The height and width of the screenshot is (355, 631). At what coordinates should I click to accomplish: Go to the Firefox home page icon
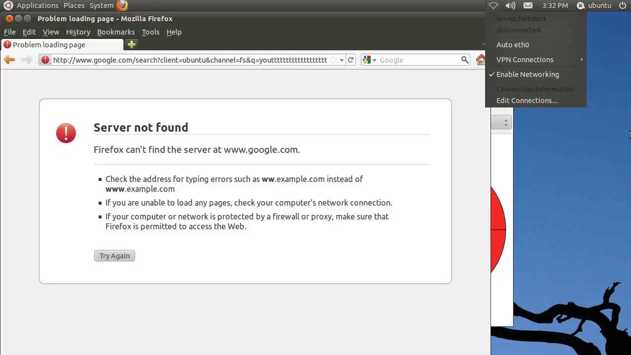(x=481, y=60)
